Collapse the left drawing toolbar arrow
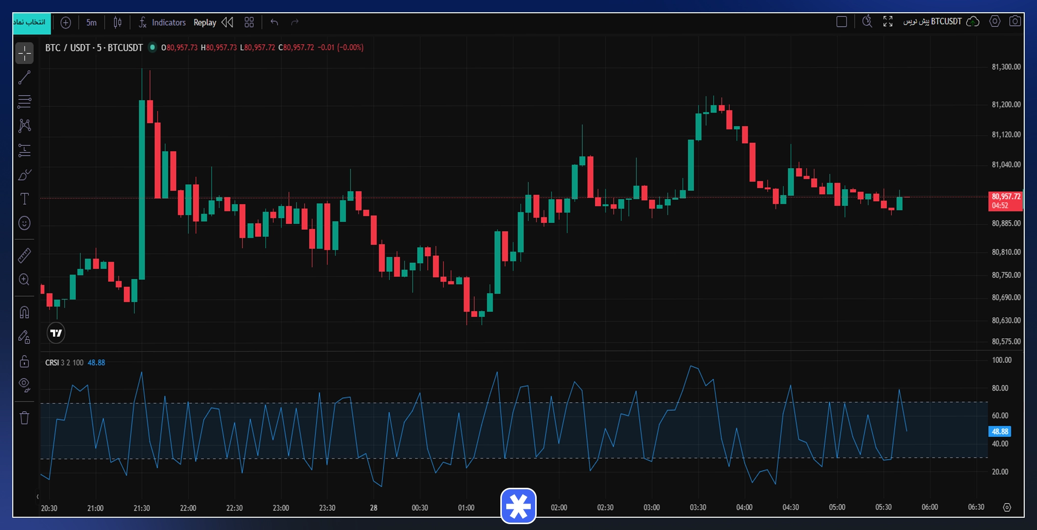1037x530 pixels. pos(38,497)
